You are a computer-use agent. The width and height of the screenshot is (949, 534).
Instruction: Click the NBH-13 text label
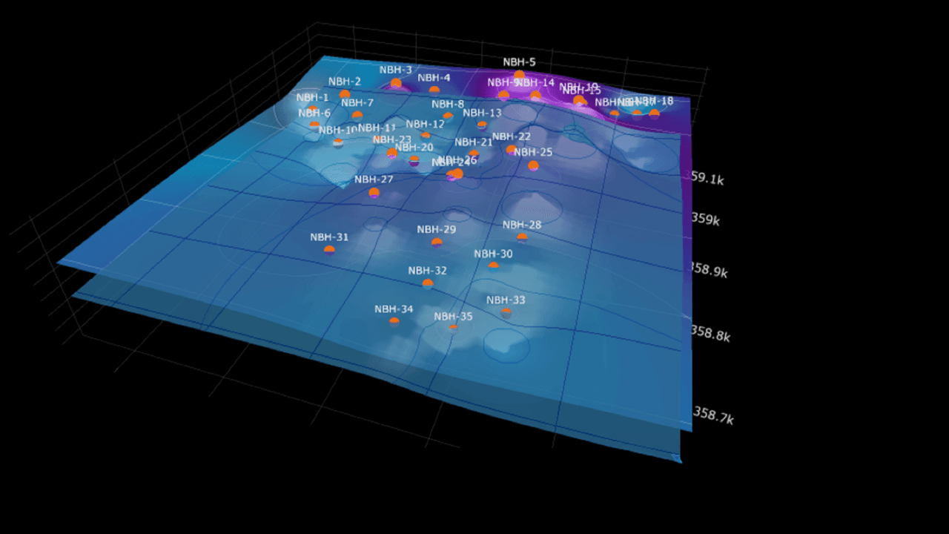482,113
